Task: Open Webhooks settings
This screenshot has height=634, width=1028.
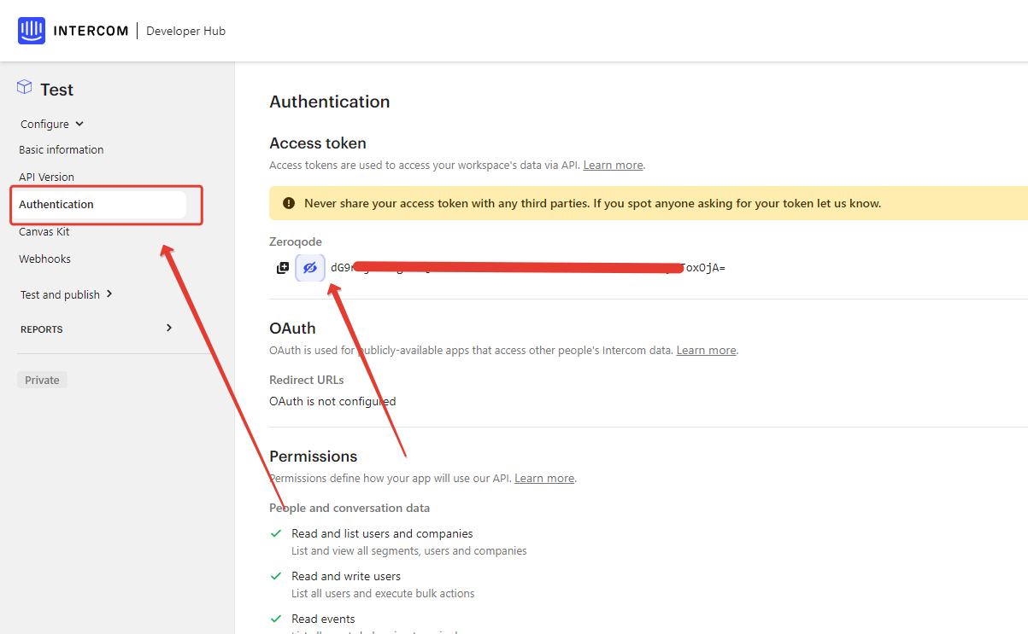Action: tap(45, 259)
